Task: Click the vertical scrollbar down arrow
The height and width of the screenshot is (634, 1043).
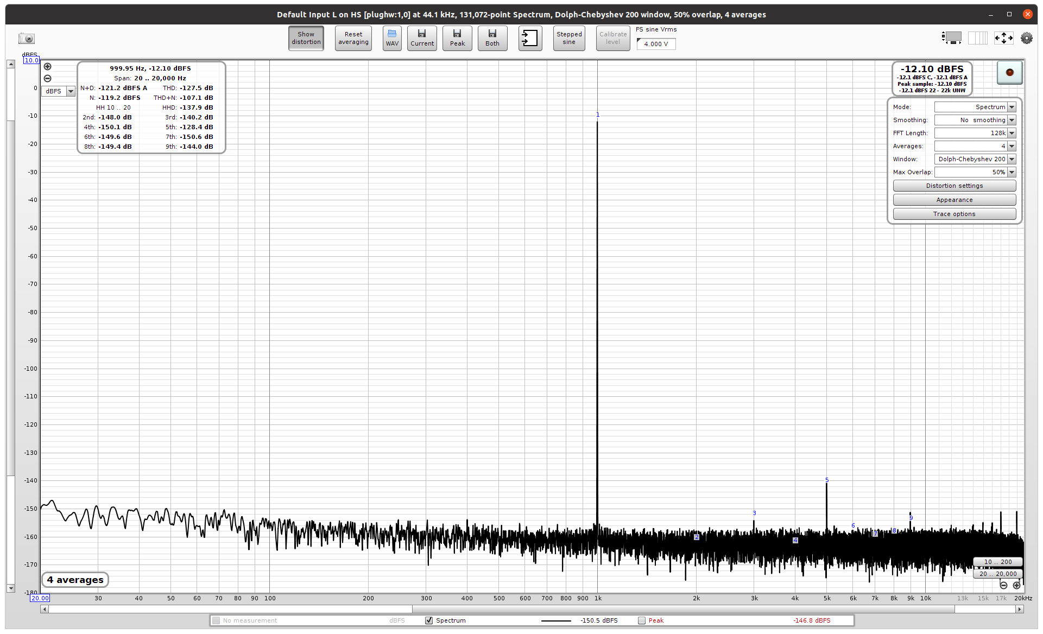Action: [11, 588]
